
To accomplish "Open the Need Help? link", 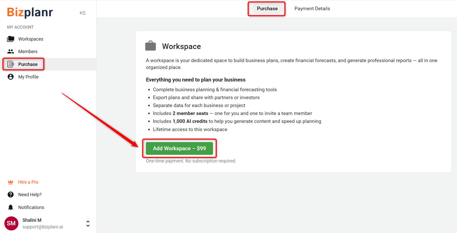I will 30,195.
